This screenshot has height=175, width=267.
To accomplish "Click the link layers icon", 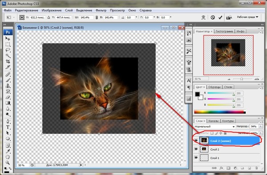I will 214,168.
